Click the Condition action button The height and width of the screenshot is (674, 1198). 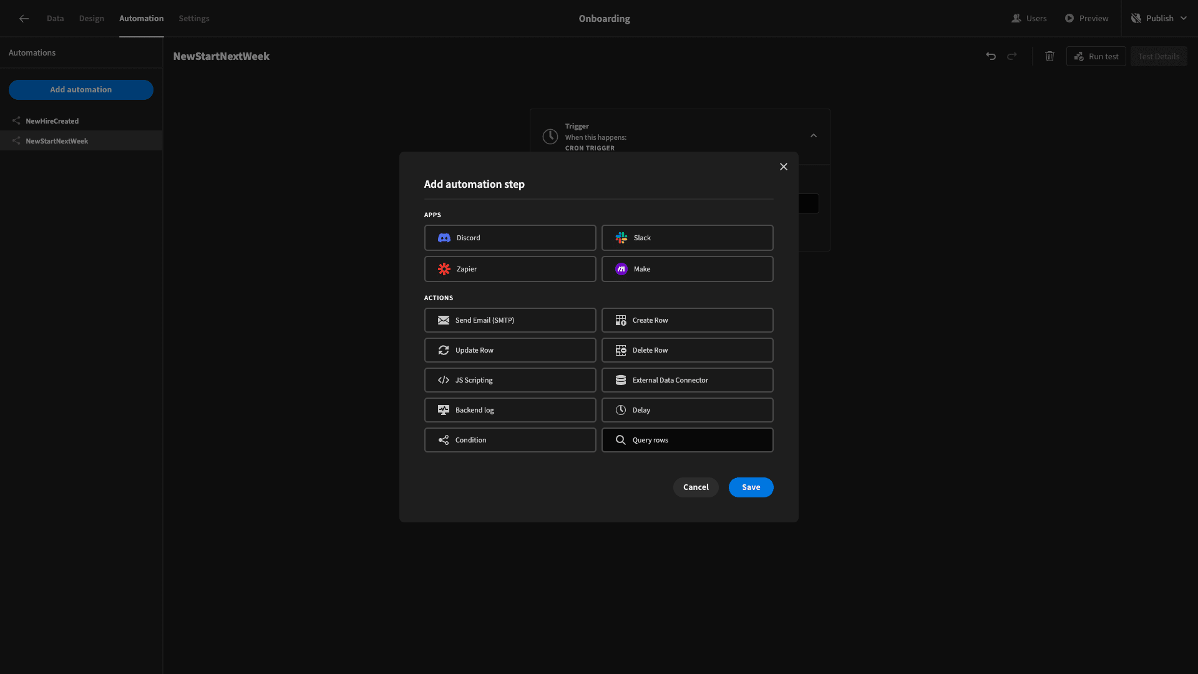tap(509, 439)
